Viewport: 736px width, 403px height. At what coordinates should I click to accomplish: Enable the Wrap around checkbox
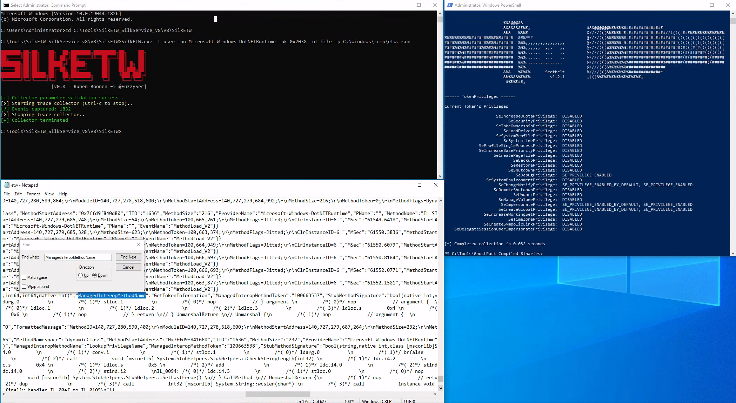pyautogui.click(x=24, y=287)
